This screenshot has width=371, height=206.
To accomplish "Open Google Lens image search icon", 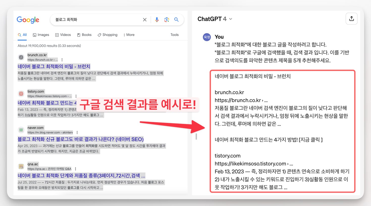I will click(167, 20).
